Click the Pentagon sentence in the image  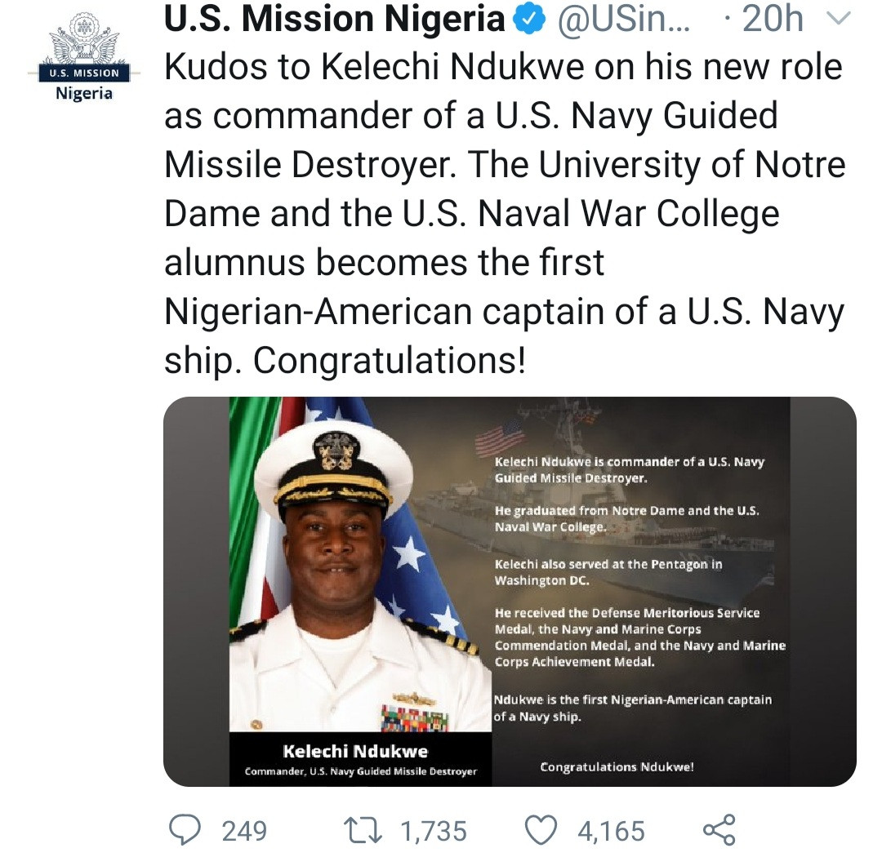tap(608, 572)
